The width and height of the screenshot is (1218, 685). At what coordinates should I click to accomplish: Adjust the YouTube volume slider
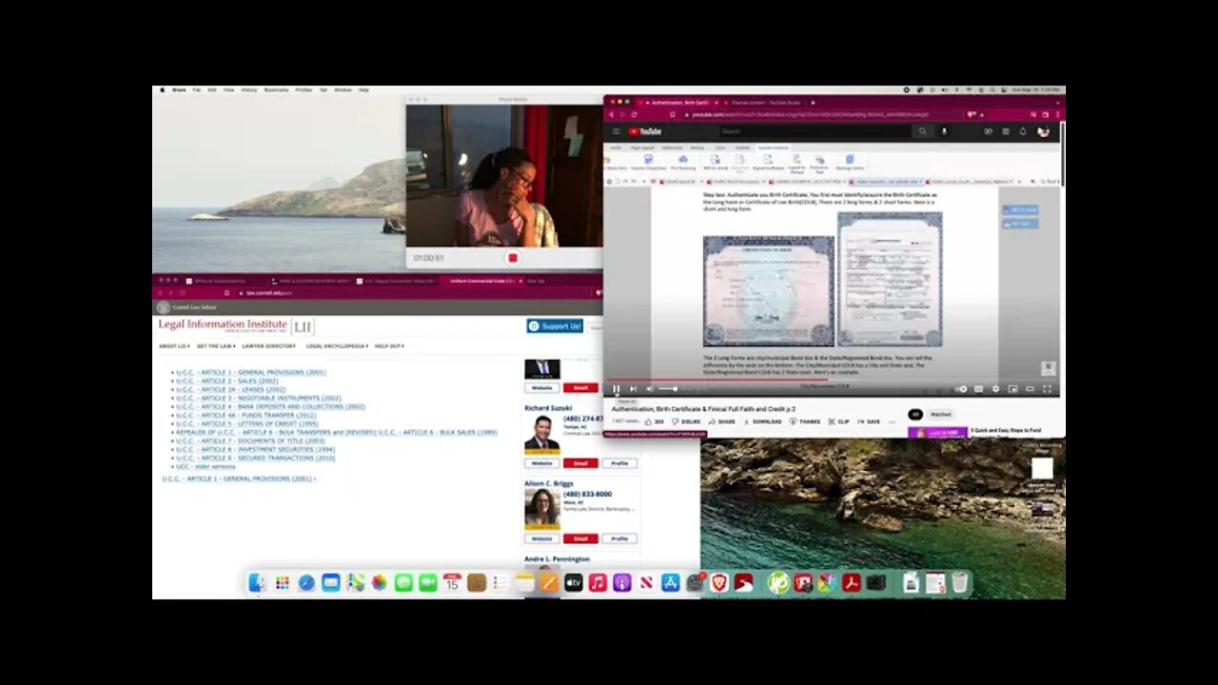point(669,388)
